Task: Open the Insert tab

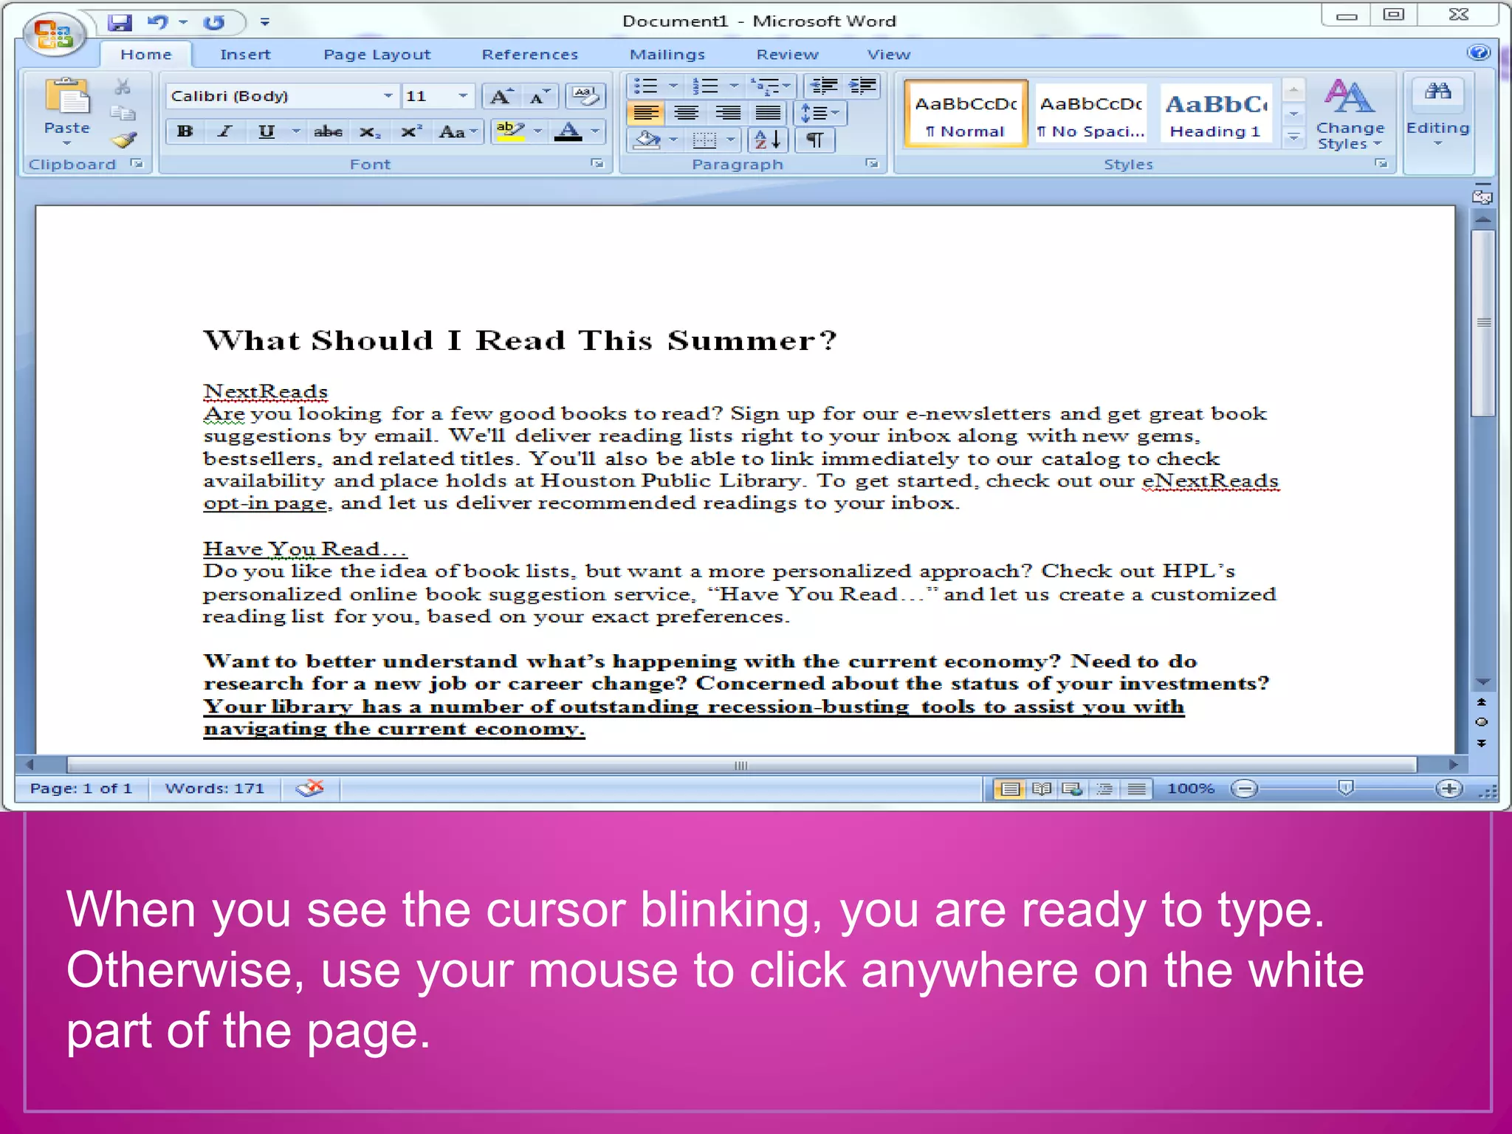Action: pyautogui.click(x=245, y=55)
